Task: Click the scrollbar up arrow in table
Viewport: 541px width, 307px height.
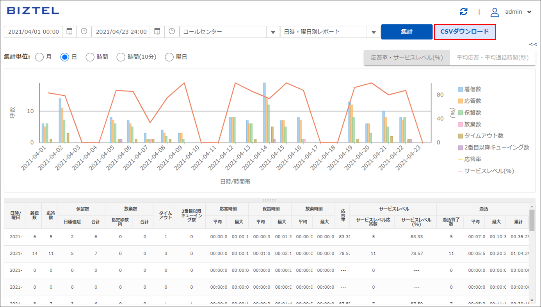Action: click(532, 206)
